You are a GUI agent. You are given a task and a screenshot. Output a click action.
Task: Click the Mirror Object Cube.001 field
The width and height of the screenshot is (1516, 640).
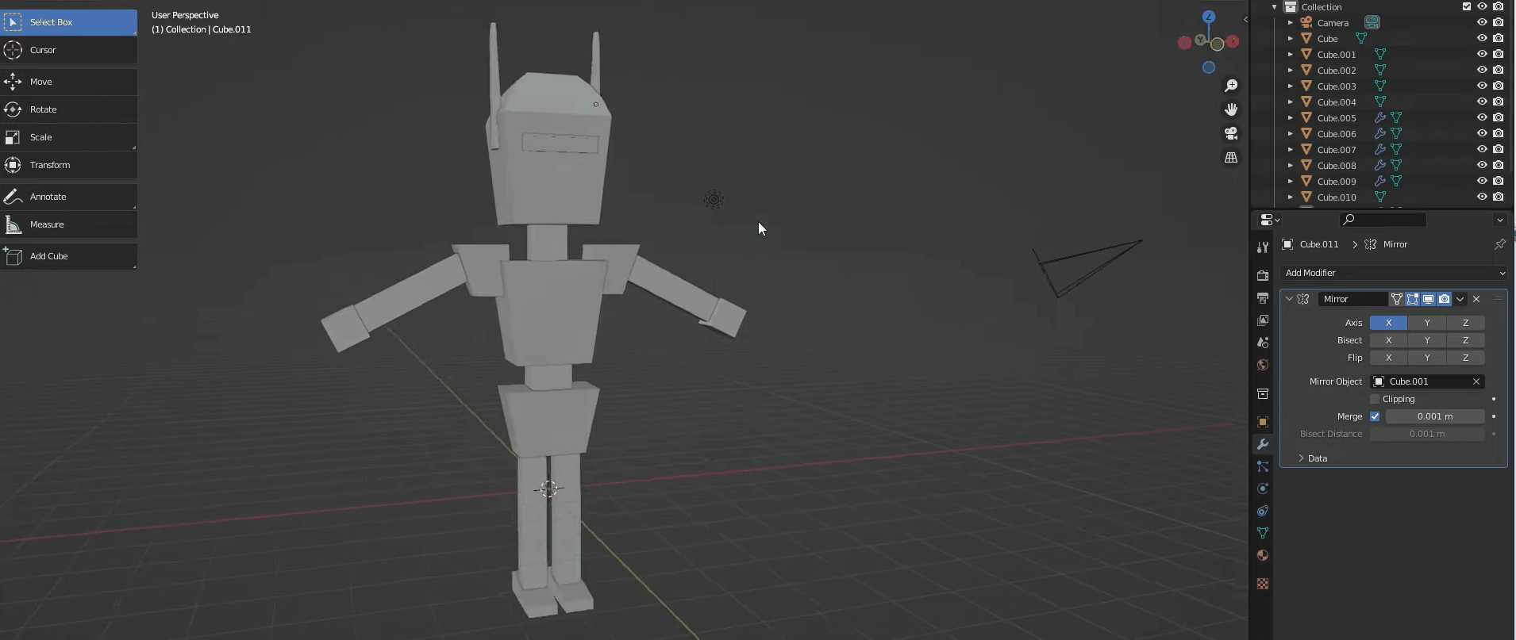[x=1427, y=381]
